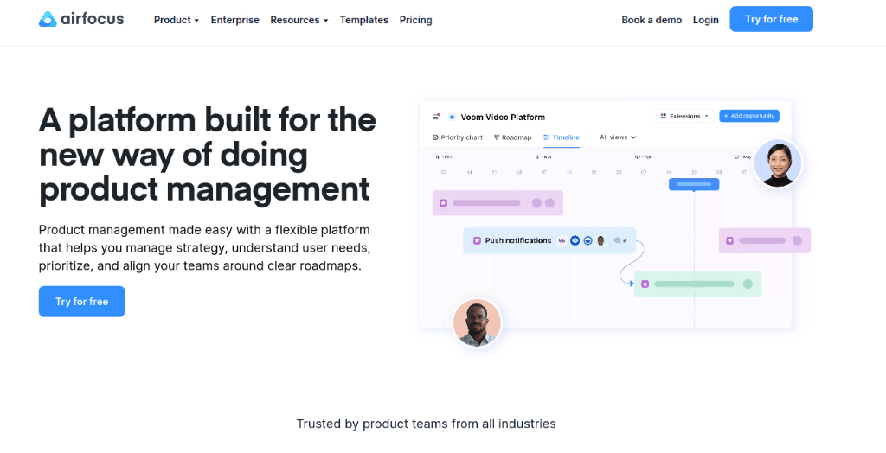886x453 pixels.
Task: Go to the Templates page
Action: point(364,20)
